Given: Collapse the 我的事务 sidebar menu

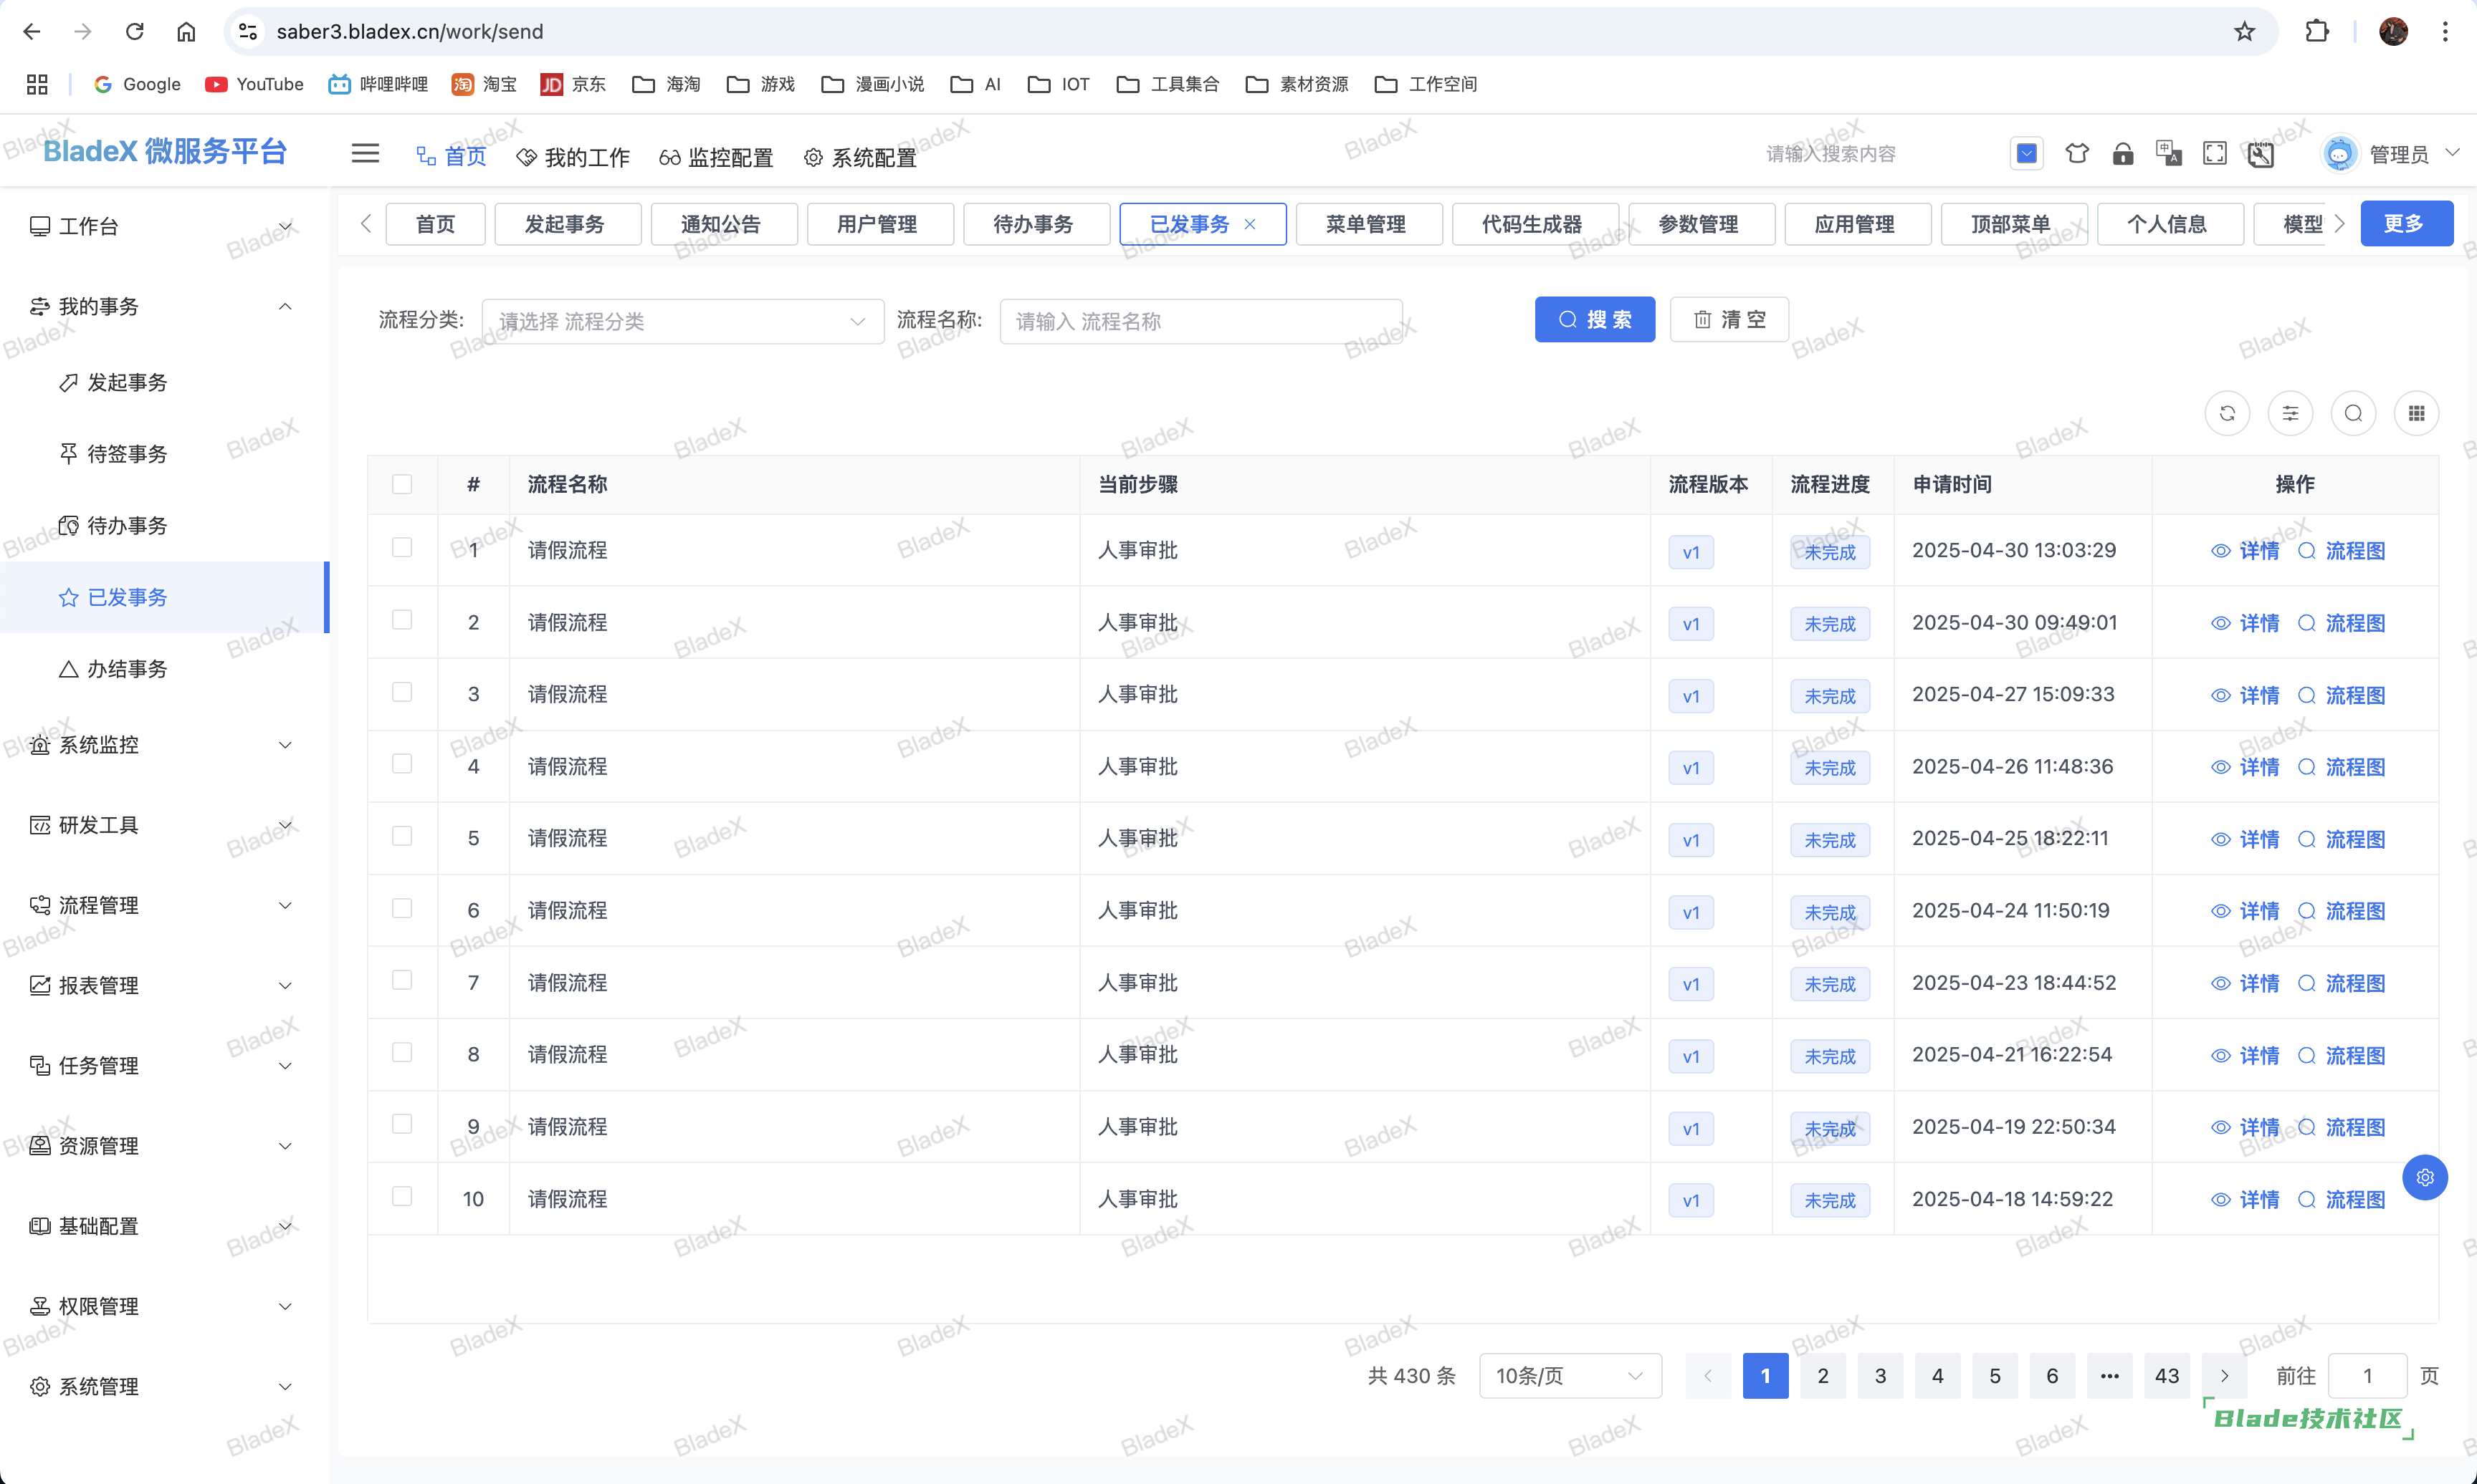Looking at the screenshot, I should click(x=164, y=306).
